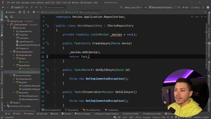
Task: Toggle code folding for GetAllAsync on line 20
Action: click(x=55, y=92)
